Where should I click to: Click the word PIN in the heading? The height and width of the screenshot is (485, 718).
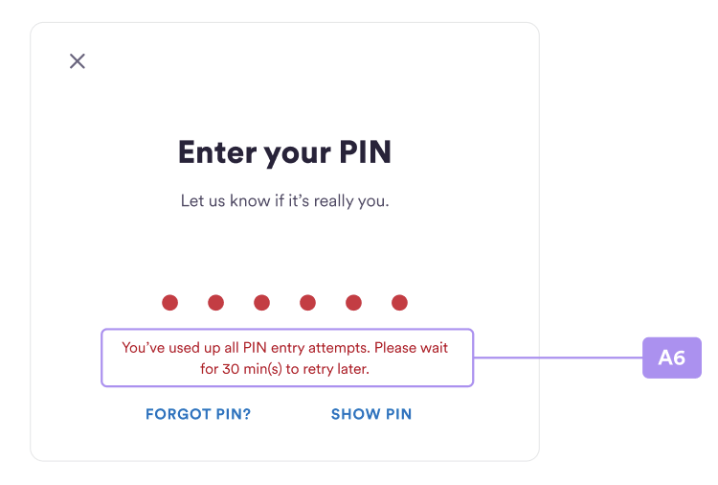point(366,151)
